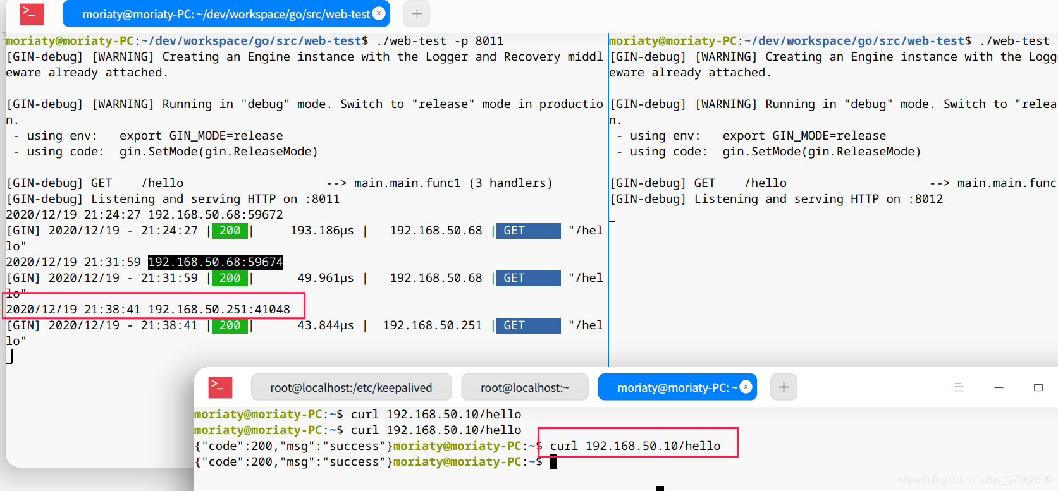
Task: Click the ./web-test -p 8011 command text
Action: coord(440,41)
